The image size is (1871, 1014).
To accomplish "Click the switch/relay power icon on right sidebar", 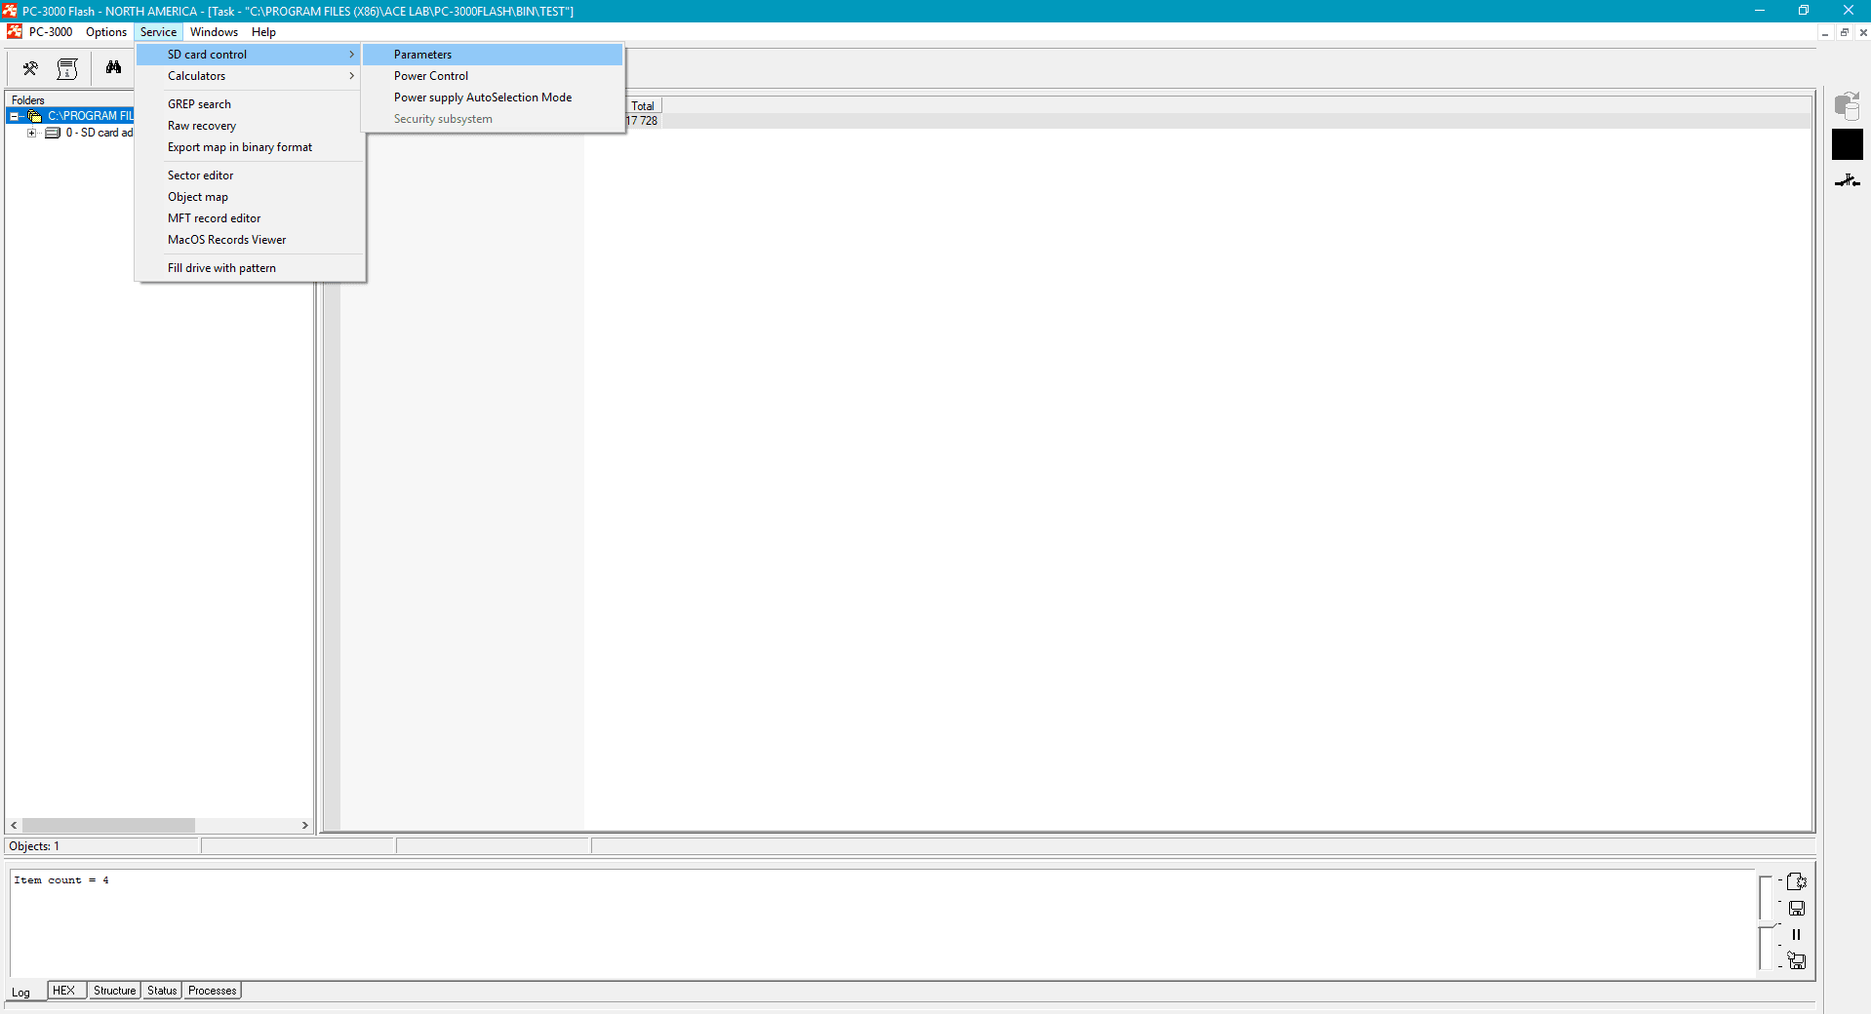I will tap(1847, 181).
